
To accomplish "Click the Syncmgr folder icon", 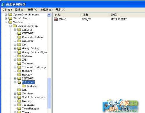I will pos(19,101).
